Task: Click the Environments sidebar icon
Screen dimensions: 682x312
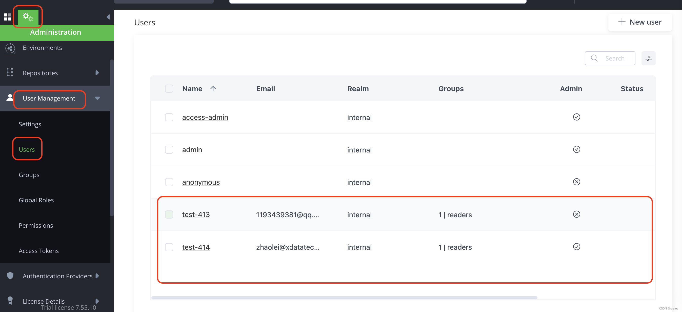Action: tap(10, 48)
